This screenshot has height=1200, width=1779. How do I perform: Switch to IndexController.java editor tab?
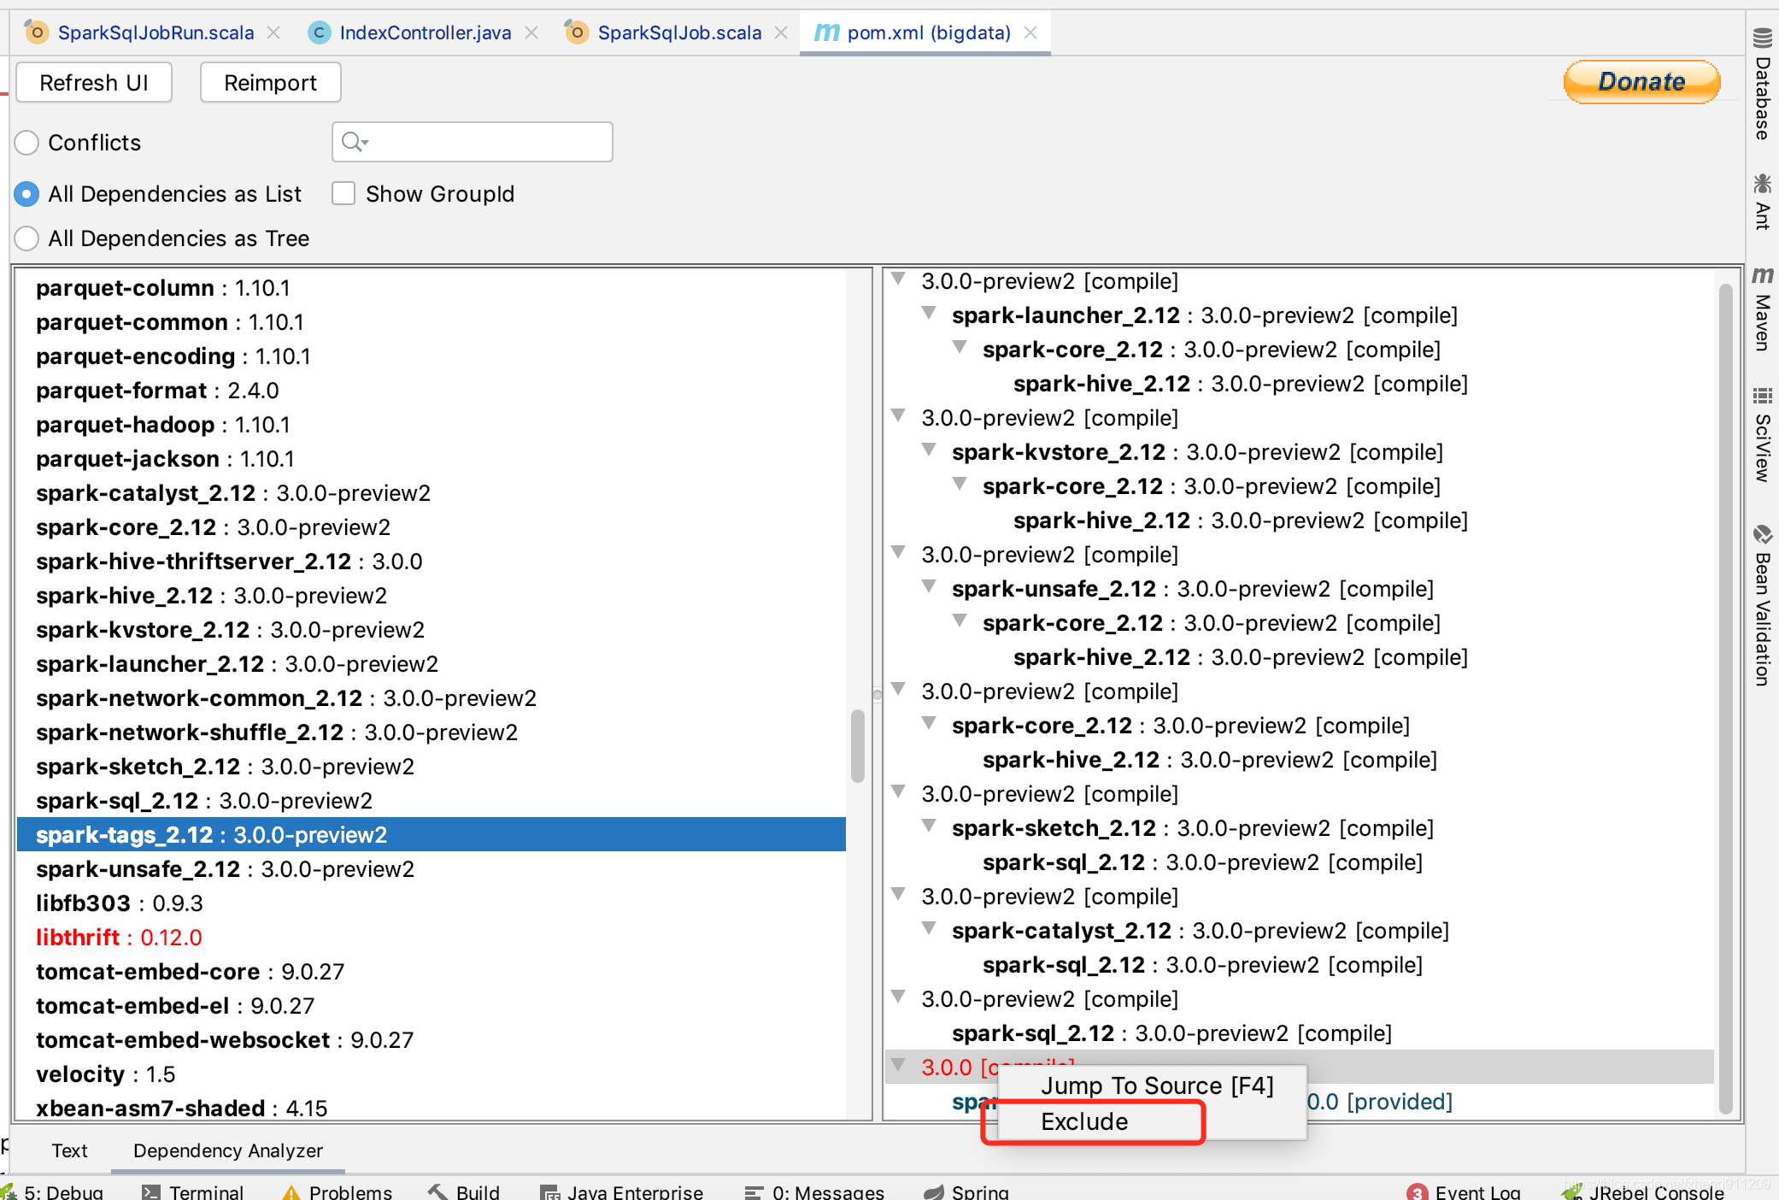pyautogui.click(x=425, y=32)
